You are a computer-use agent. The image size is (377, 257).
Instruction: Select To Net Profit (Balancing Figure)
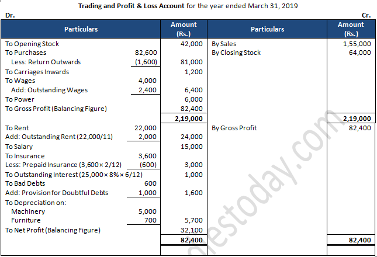tap(53, 230)
